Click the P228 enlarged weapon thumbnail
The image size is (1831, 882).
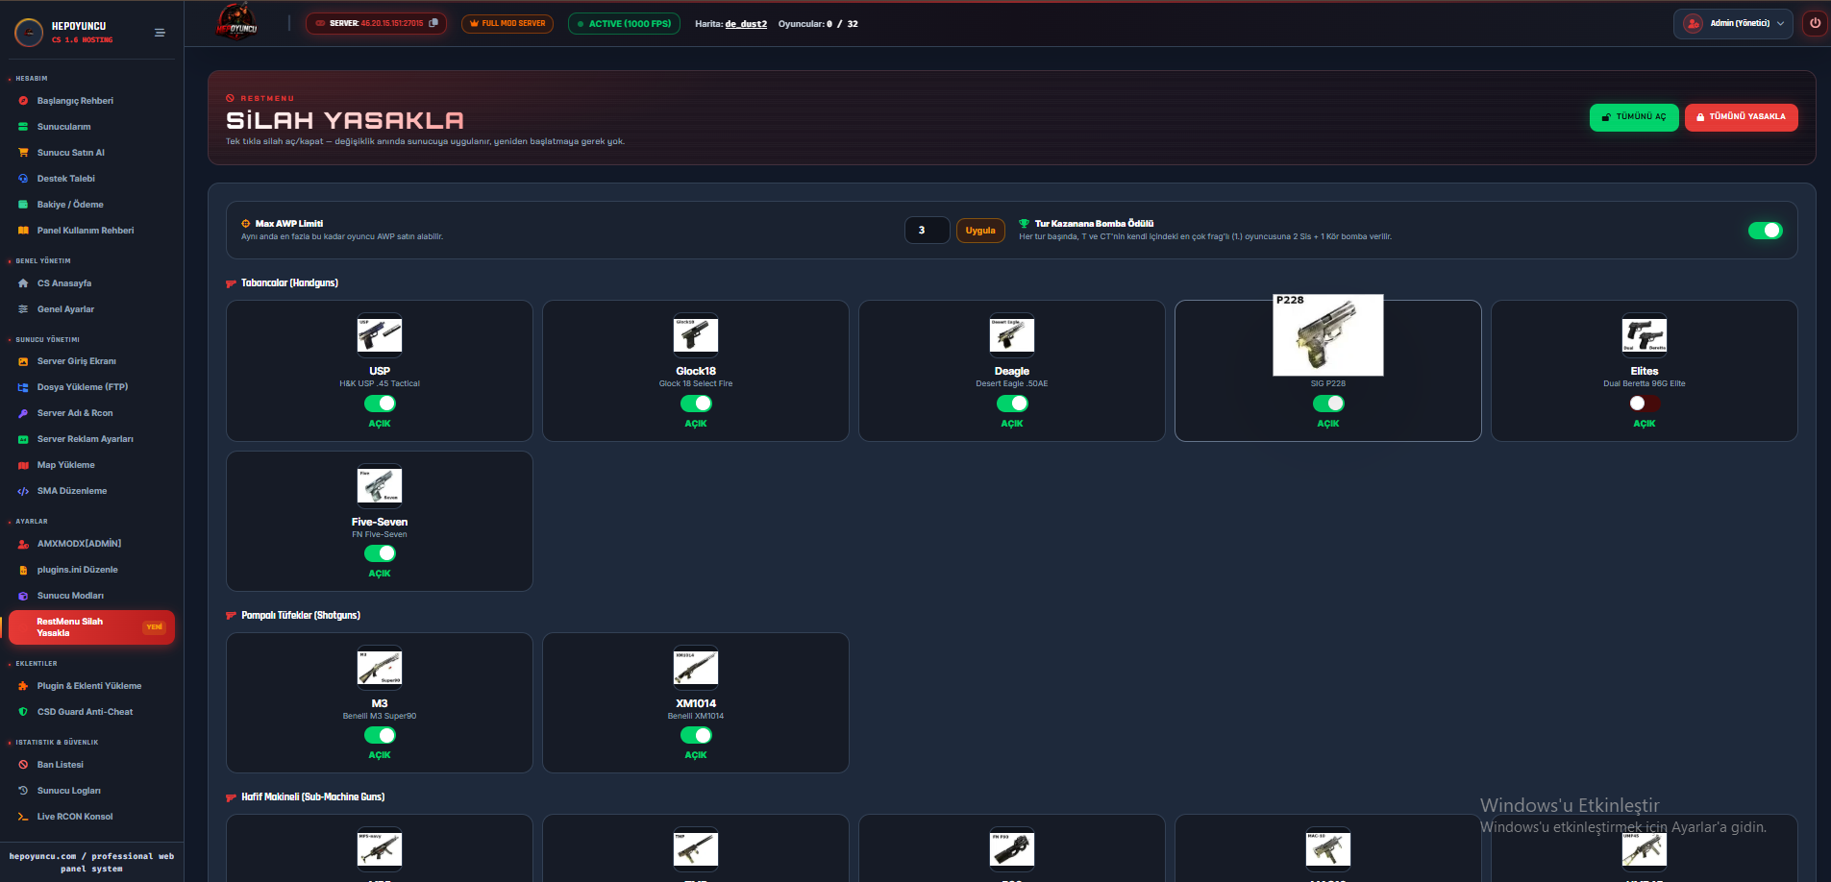pos(1328,335)
